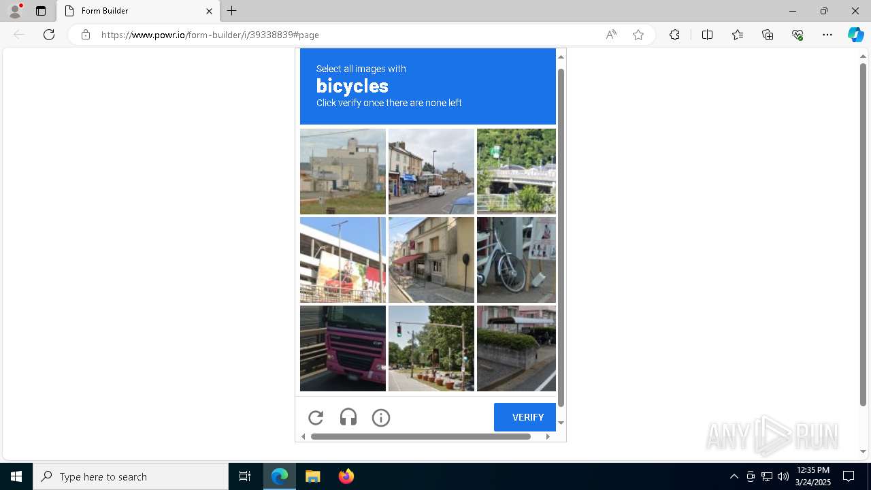Go back using browser back arrow
The image size is (871, 490).
19,35
